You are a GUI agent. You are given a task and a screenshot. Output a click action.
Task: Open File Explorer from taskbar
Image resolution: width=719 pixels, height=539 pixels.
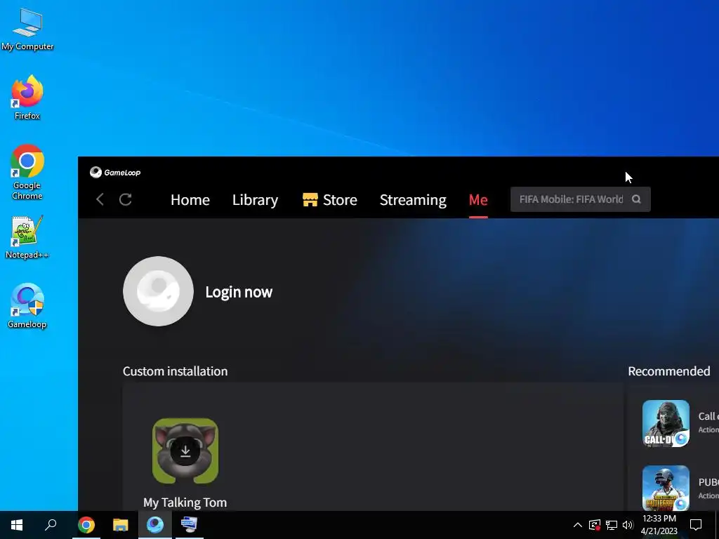pos(121,525)
